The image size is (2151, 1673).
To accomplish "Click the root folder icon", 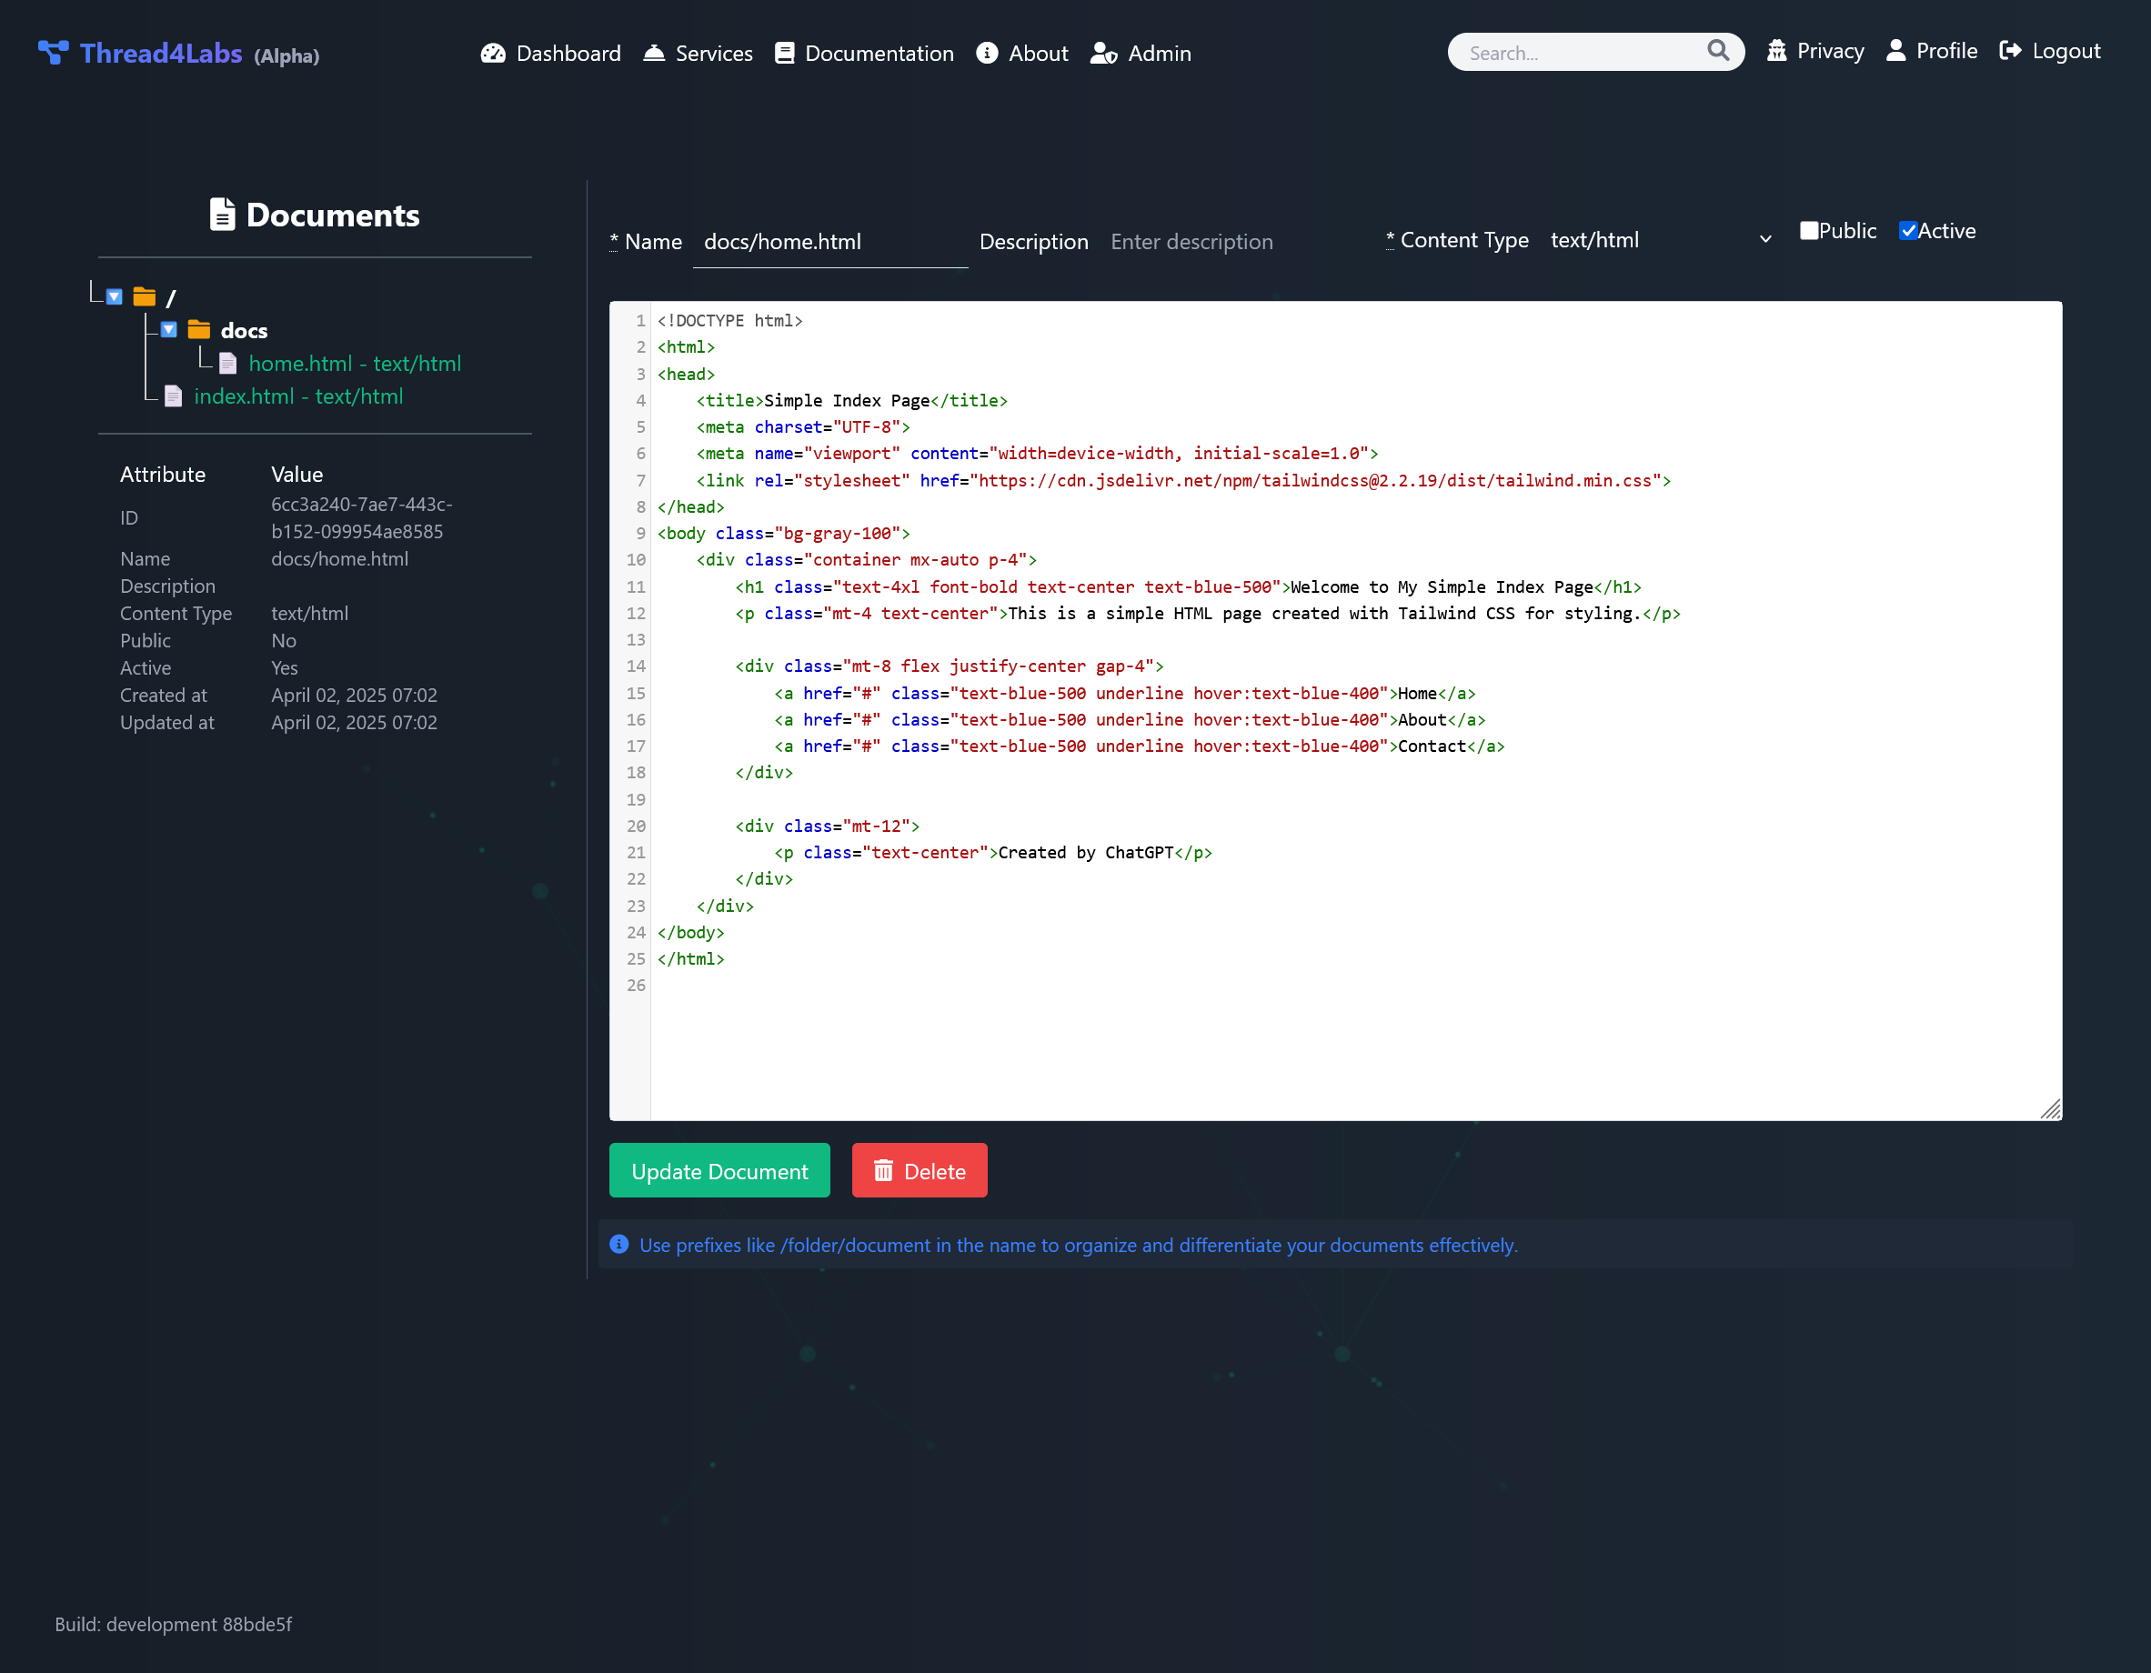I will [145, 296].
